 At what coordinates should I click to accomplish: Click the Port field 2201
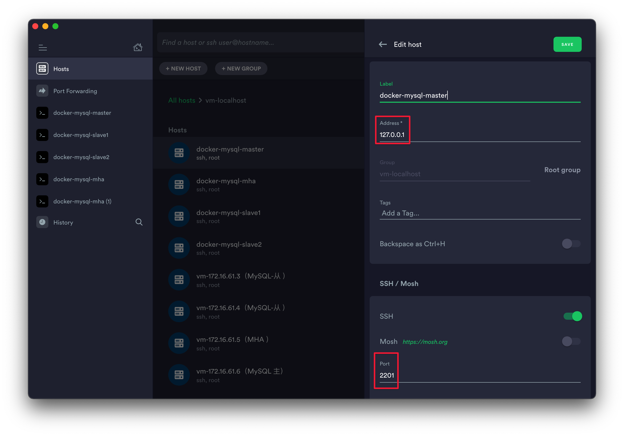click(x=480, y=375)
